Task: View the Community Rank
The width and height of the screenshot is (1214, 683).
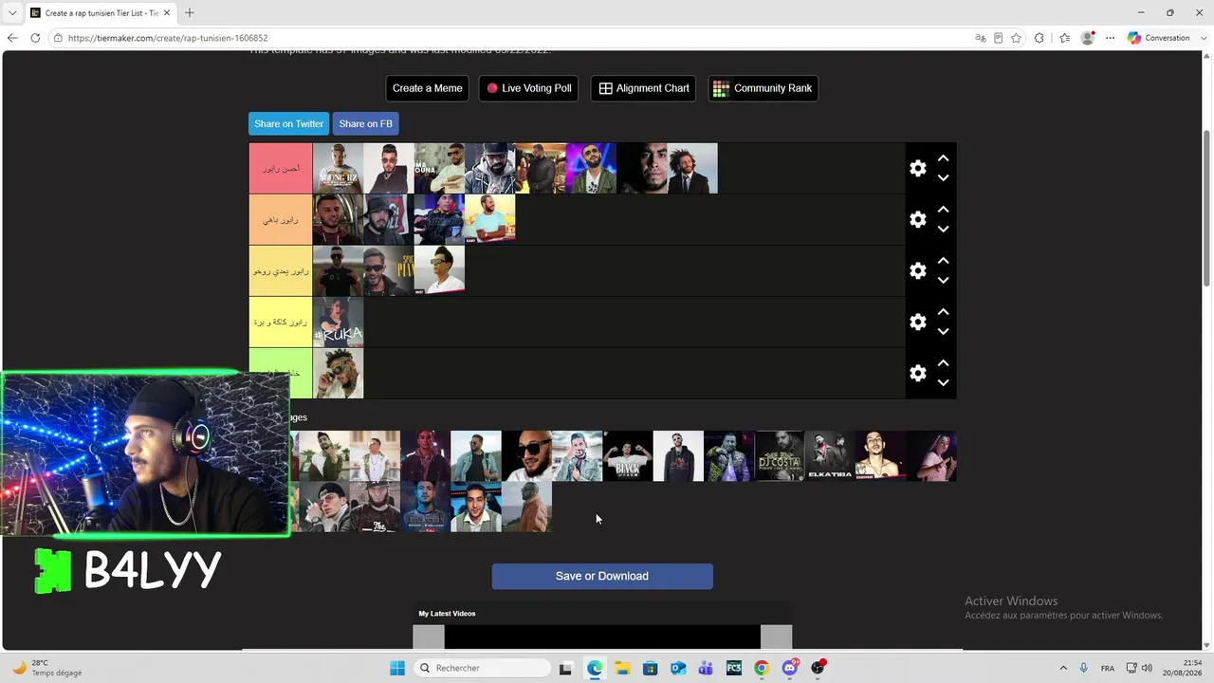Action: point(763,88)
